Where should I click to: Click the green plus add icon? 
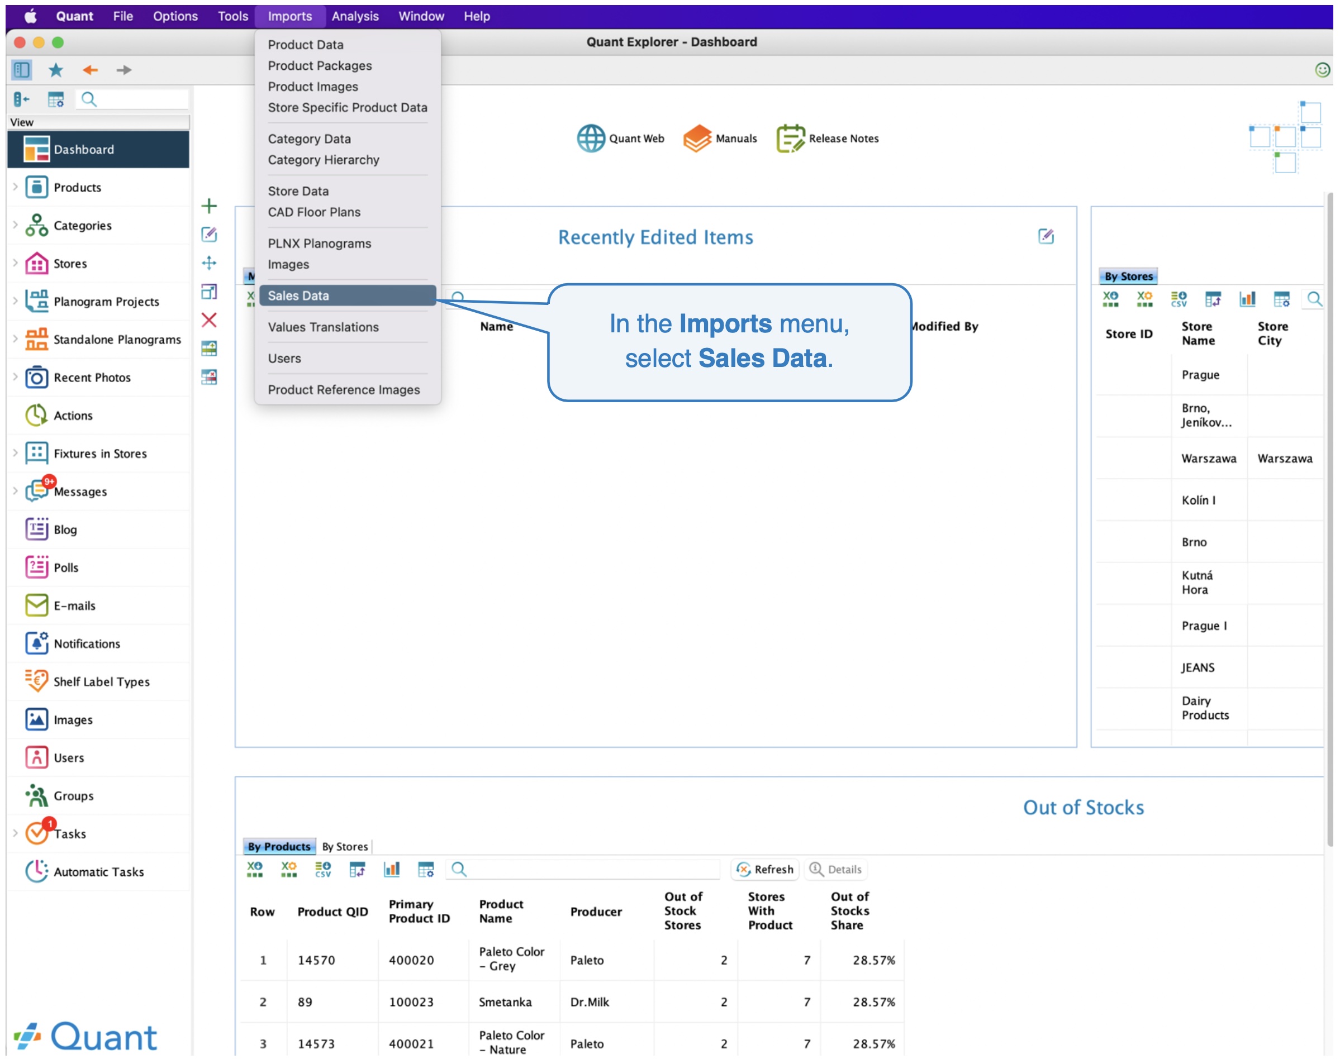click(210, 206)
